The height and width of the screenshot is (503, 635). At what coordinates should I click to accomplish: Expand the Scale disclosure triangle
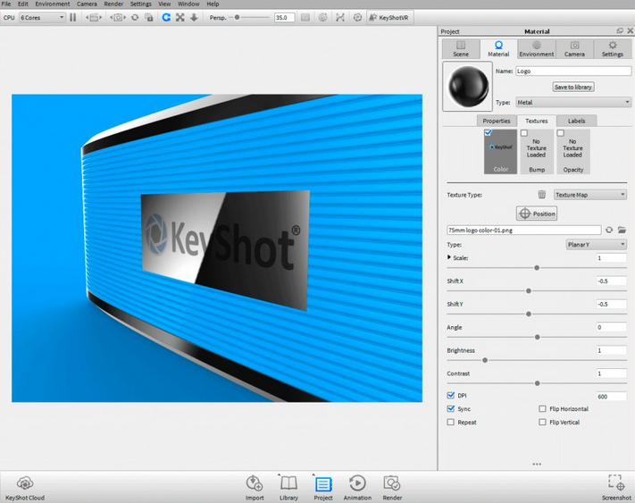449,257
